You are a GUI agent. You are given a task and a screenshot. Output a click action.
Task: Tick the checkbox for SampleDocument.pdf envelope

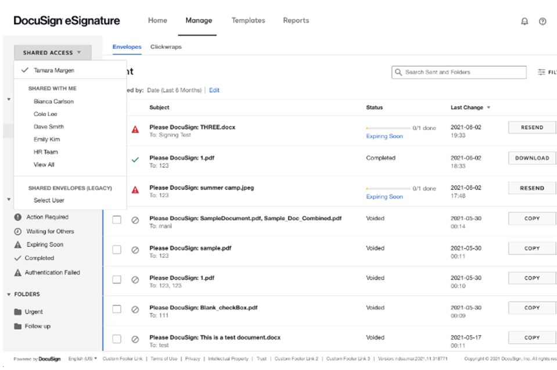[x=117, y=220]
